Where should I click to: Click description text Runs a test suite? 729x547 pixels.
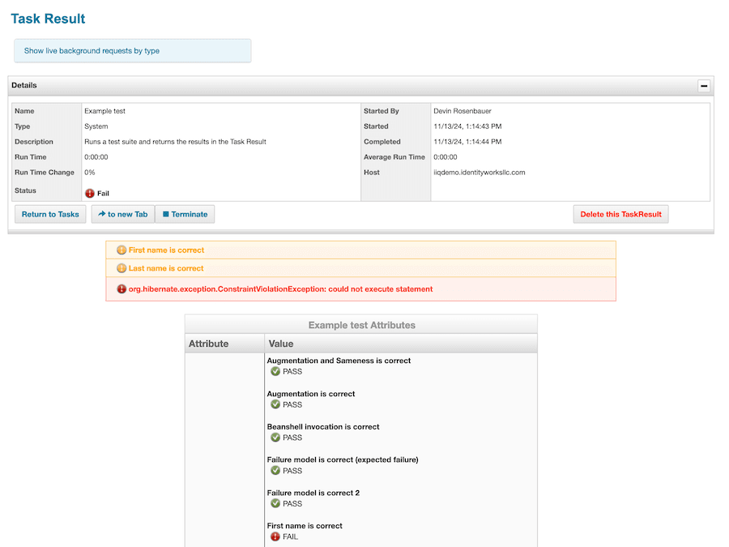(x=175, y=142)
